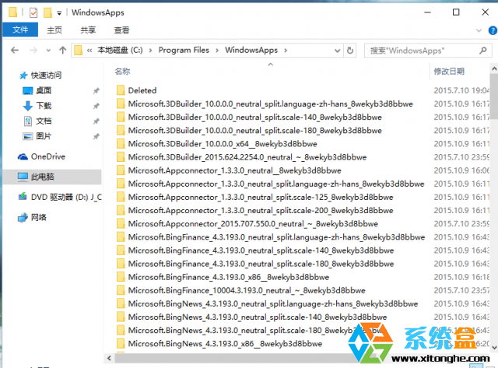Switch to the 查看 ribbon tab
Viewport: 498px width, 368px height.
(x=121, y=30)
